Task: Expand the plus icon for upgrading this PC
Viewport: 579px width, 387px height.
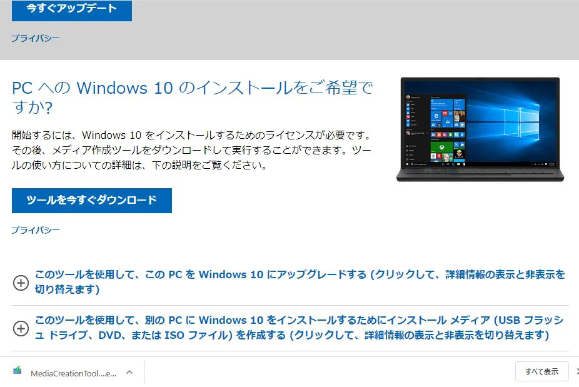Action: pyautogui.click(x=21, y=283)
